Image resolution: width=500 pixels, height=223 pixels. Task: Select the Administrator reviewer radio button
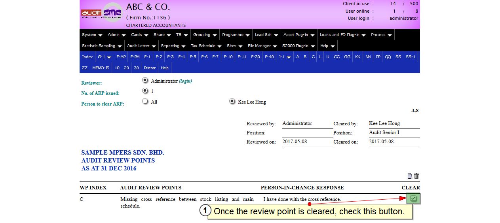click(x=145, y=81)
